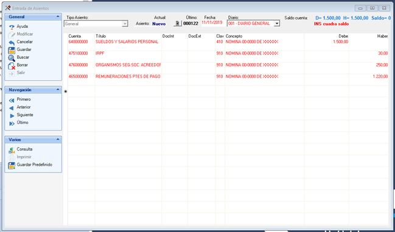The width and height of the screenshot is (395, 232).
Task: Click the Último double-right arrow icon
Action: pos(12,123)
